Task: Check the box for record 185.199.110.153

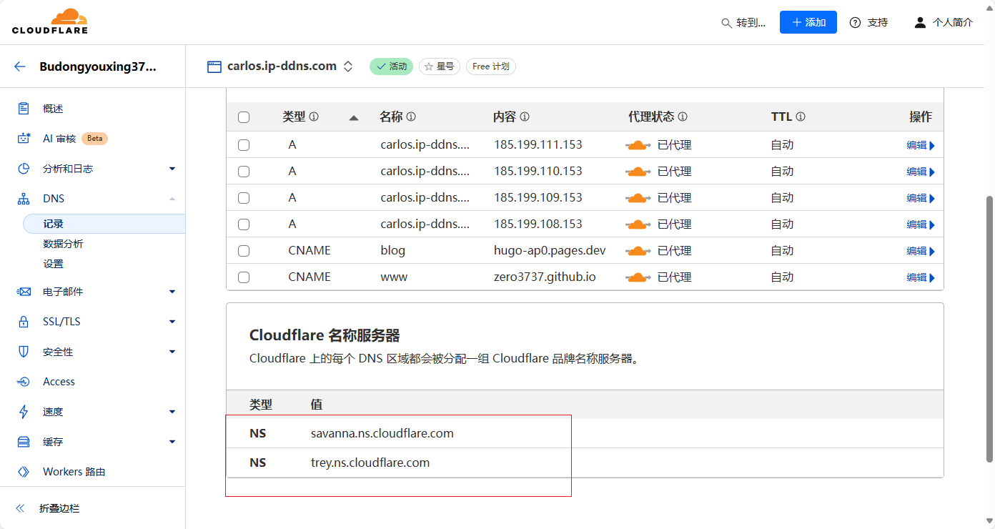Action: click(x=244, y=172)
